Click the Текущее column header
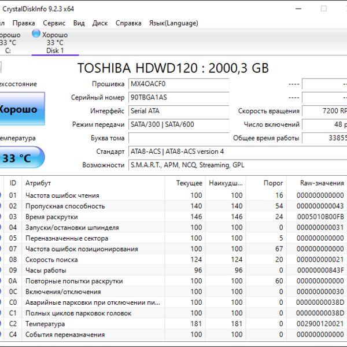This screenshot has height=347, width=347. click(x=185, y=183)
